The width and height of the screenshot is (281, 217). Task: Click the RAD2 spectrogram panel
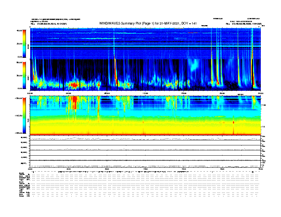click(x=145, y=43)
